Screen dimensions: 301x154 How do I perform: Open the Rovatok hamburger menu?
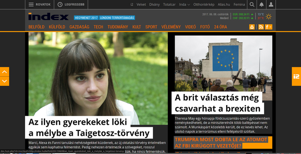pos(39,5)
